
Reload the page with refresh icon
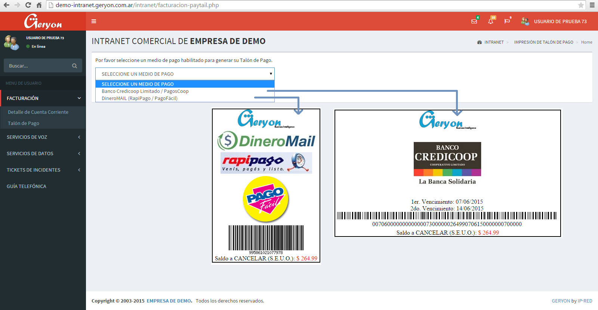(x=28, y=5)
